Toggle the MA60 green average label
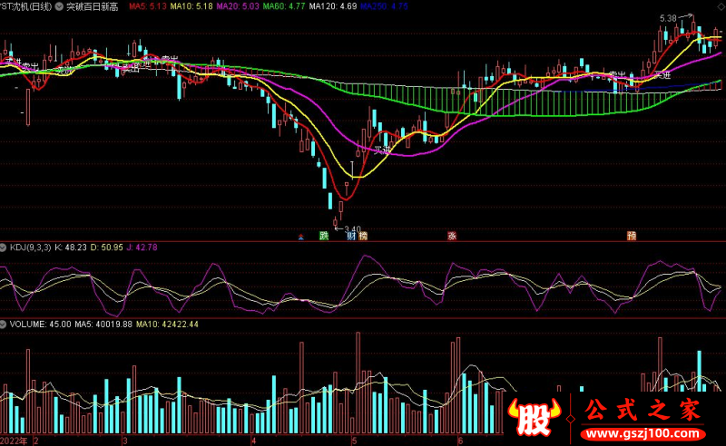 pyautogui.click(x=284, y=6)
